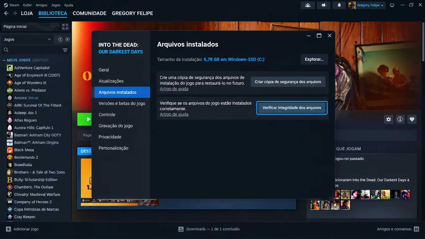The width and height of the screenshot is (425, 239).
Task: Click Gregory Felipe profile avatar
Action: tap(352, 5)
